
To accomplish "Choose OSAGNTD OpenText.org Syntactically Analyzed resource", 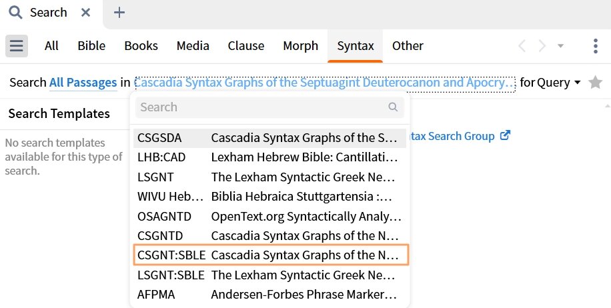I will click(269, 216).
